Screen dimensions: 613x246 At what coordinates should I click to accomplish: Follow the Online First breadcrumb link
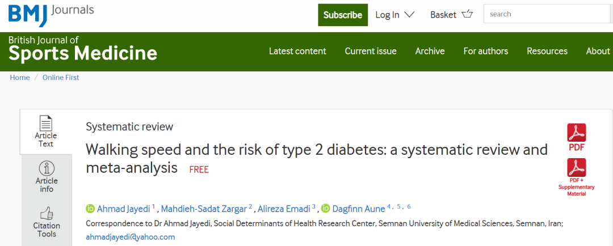[x=61, y=77]
